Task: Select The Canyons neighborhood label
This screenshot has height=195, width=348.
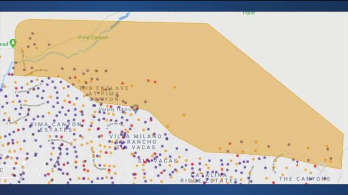Action: point(304,179)
